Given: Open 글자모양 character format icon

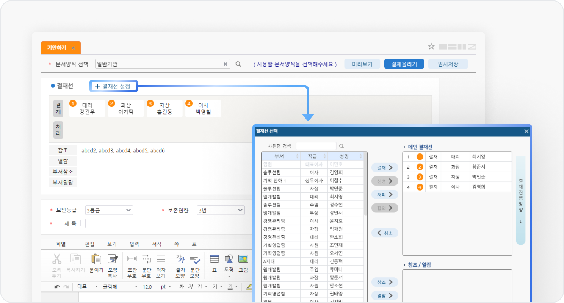Looking at the screenshot, I should pos(180,259).
